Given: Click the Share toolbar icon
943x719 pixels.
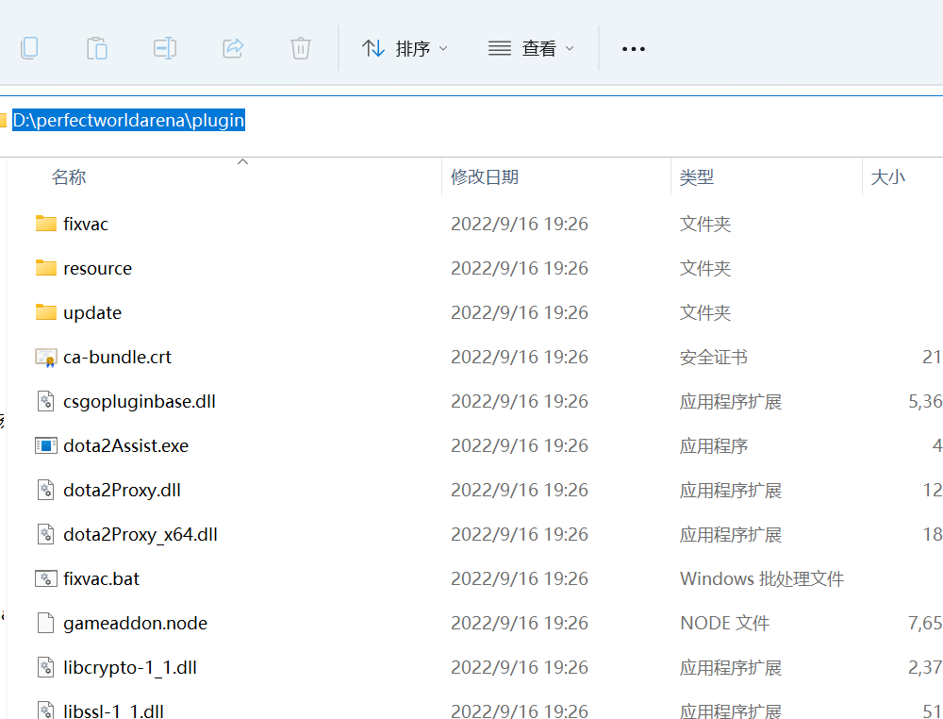Looking at the screenshot, I should (233, 48).
